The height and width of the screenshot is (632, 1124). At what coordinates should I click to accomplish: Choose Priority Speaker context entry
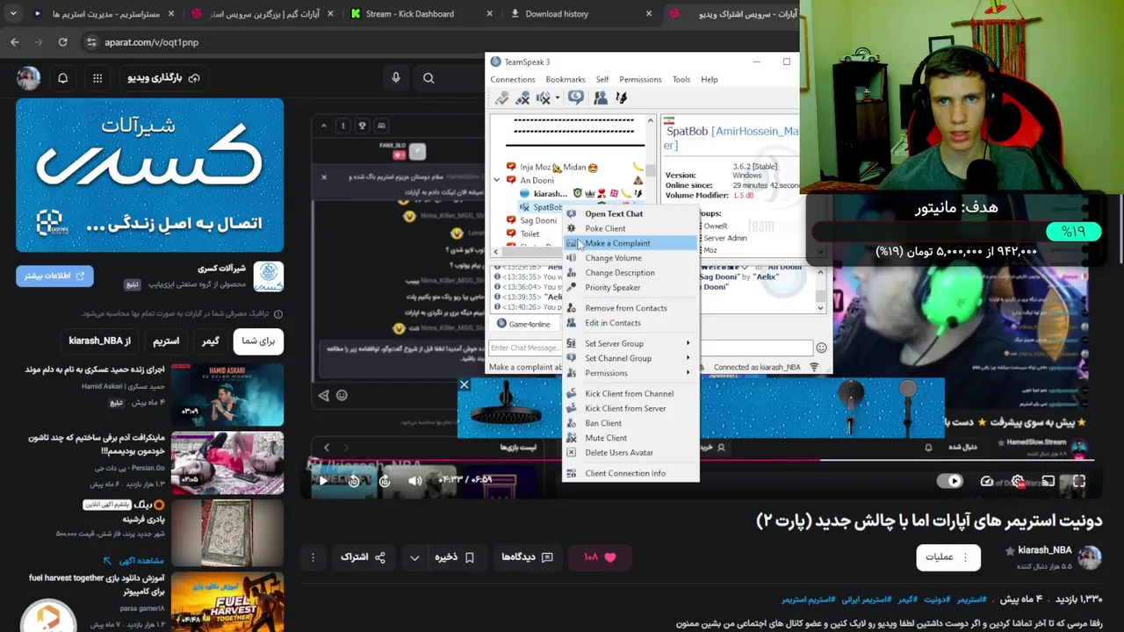pos(630,287)
